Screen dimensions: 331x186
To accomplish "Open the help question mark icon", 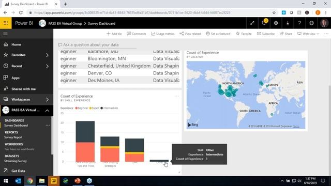I will click(x=299, y=23).
